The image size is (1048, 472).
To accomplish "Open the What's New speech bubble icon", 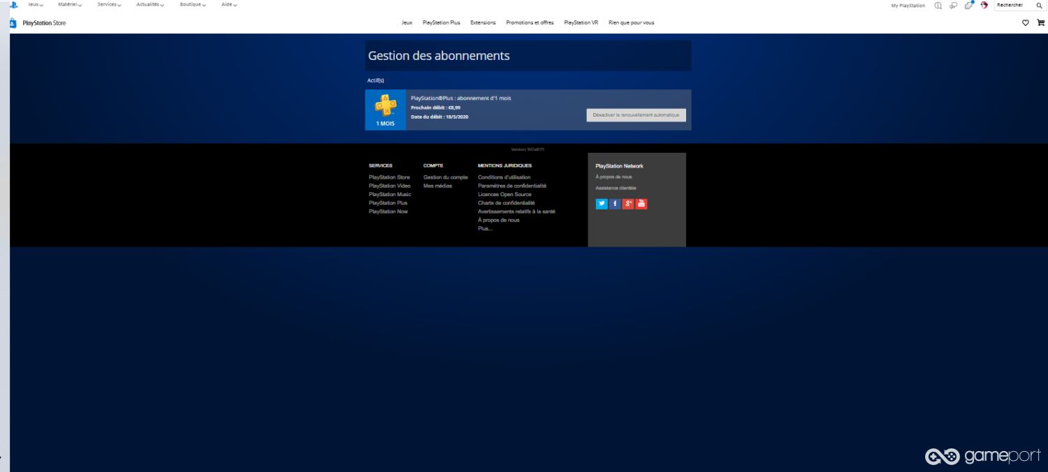I will click(938, 6).
